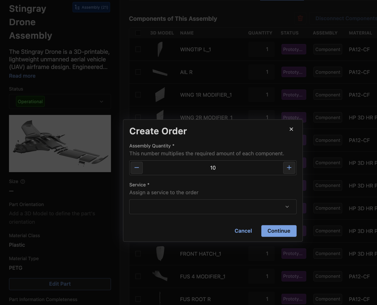Click the status badge for AIL R
Viewport: 377px width, 305px height.
294,72
